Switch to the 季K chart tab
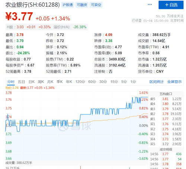The height and width of the screenshot is (169, 186). pos(60,82)
